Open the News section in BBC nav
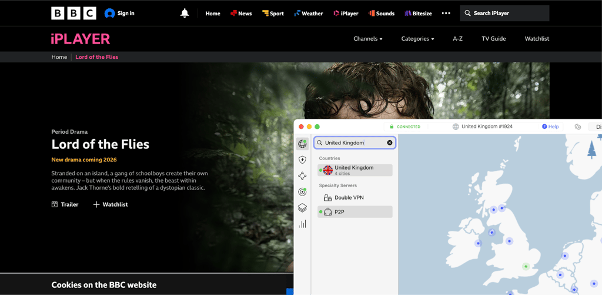This screenshot has height=295, width=602. (x=240, y=14)
